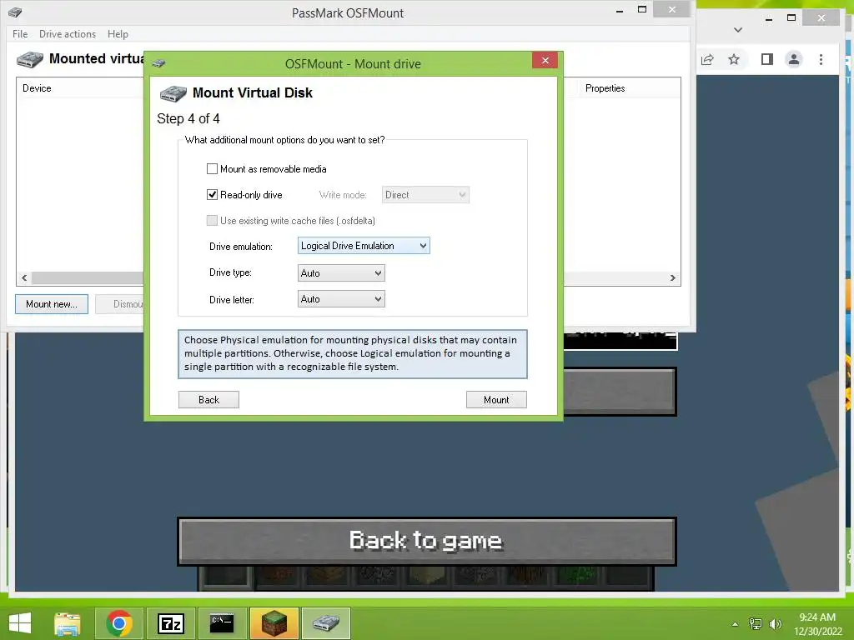Click the taskbar clock showing 9:24 AM
This screenshot has height=640, width=854.
click(817, 623)
